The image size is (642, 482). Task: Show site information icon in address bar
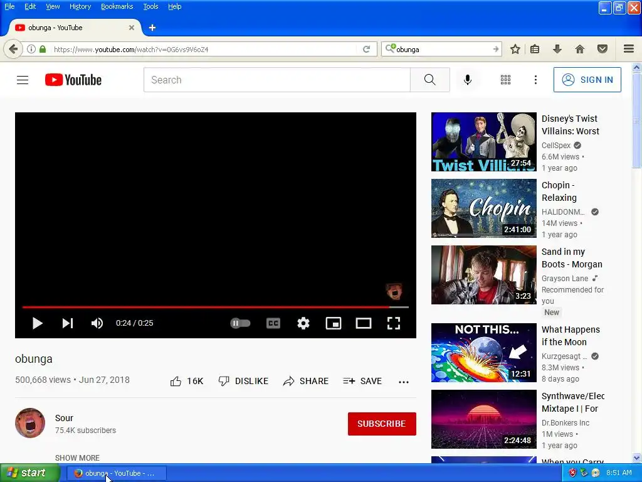click(31, 50)
